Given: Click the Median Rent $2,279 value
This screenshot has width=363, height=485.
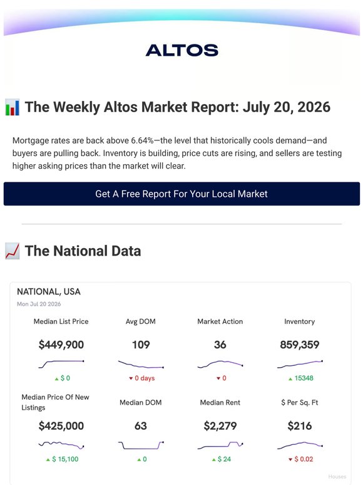Looking at the screenshot, I should (220, 426).
